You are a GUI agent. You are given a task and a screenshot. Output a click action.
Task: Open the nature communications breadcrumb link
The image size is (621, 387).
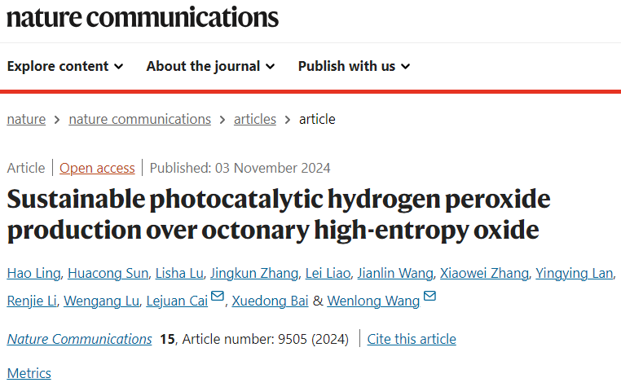140,119
